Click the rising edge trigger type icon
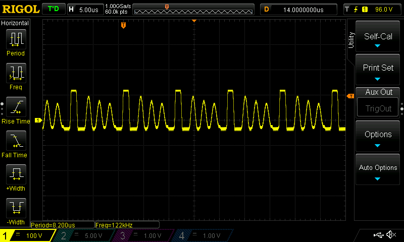This screenshot has width=404, height=242. [x=356, y=10]
